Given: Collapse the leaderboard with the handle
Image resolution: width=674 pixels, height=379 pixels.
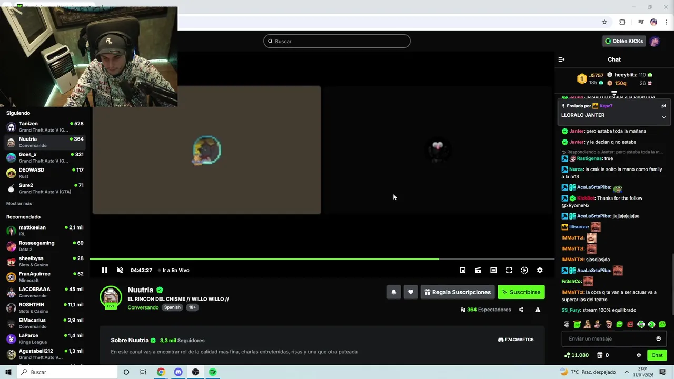Looking at the screenshot, I should [614, 93].
